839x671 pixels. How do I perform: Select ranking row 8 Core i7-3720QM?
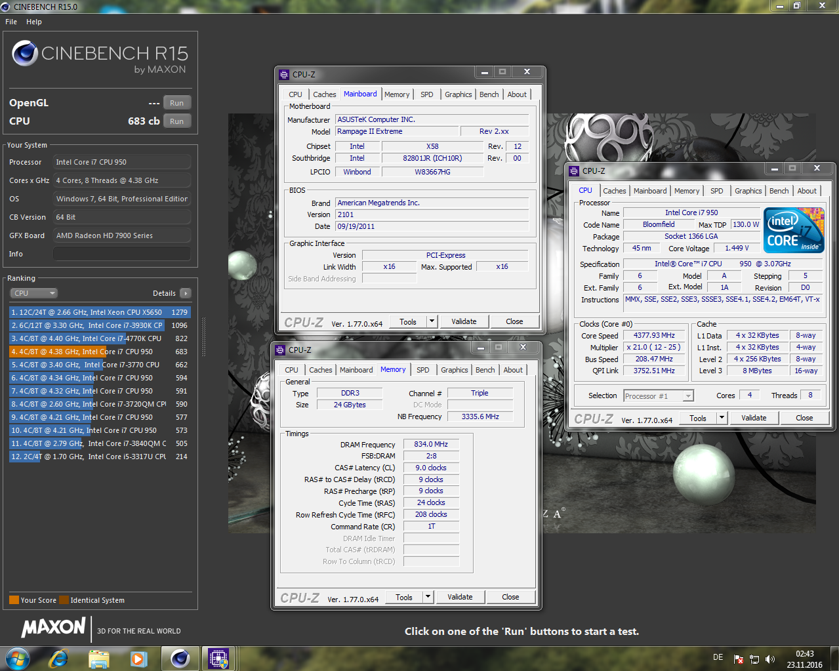tap(100, 404)
